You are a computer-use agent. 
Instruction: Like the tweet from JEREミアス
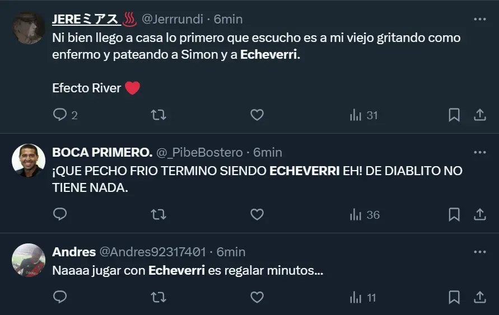tap(257, 115)
